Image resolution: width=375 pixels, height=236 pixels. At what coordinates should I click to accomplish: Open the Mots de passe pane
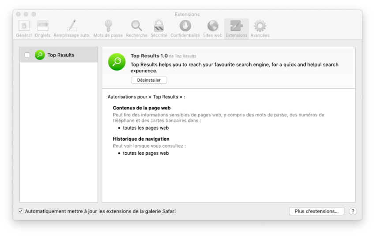click(108, 29)
